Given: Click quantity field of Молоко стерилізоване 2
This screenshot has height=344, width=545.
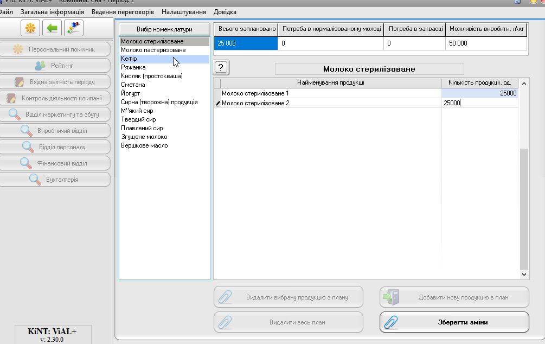Looking at the screenshot, I should pyautogui.click(x=480, y=103).
